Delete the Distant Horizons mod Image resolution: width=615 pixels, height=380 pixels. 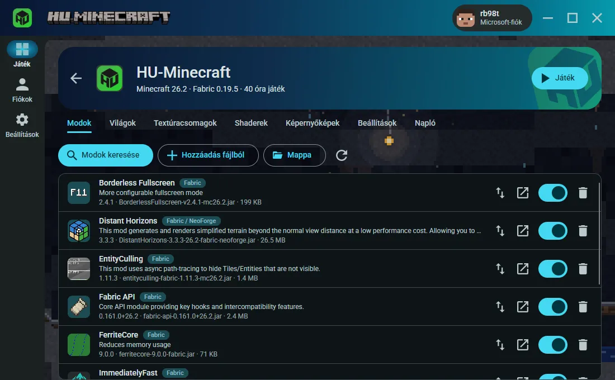583,231
